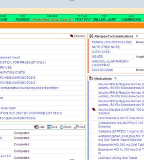Select the SULFADIAZINE allergy link
144x160 pixels.
[102, 70]
